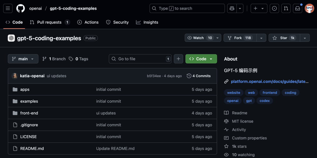Screen dimensions: 317x158
Task: Click the coding topic tag
Action: (x=290, y=93)
